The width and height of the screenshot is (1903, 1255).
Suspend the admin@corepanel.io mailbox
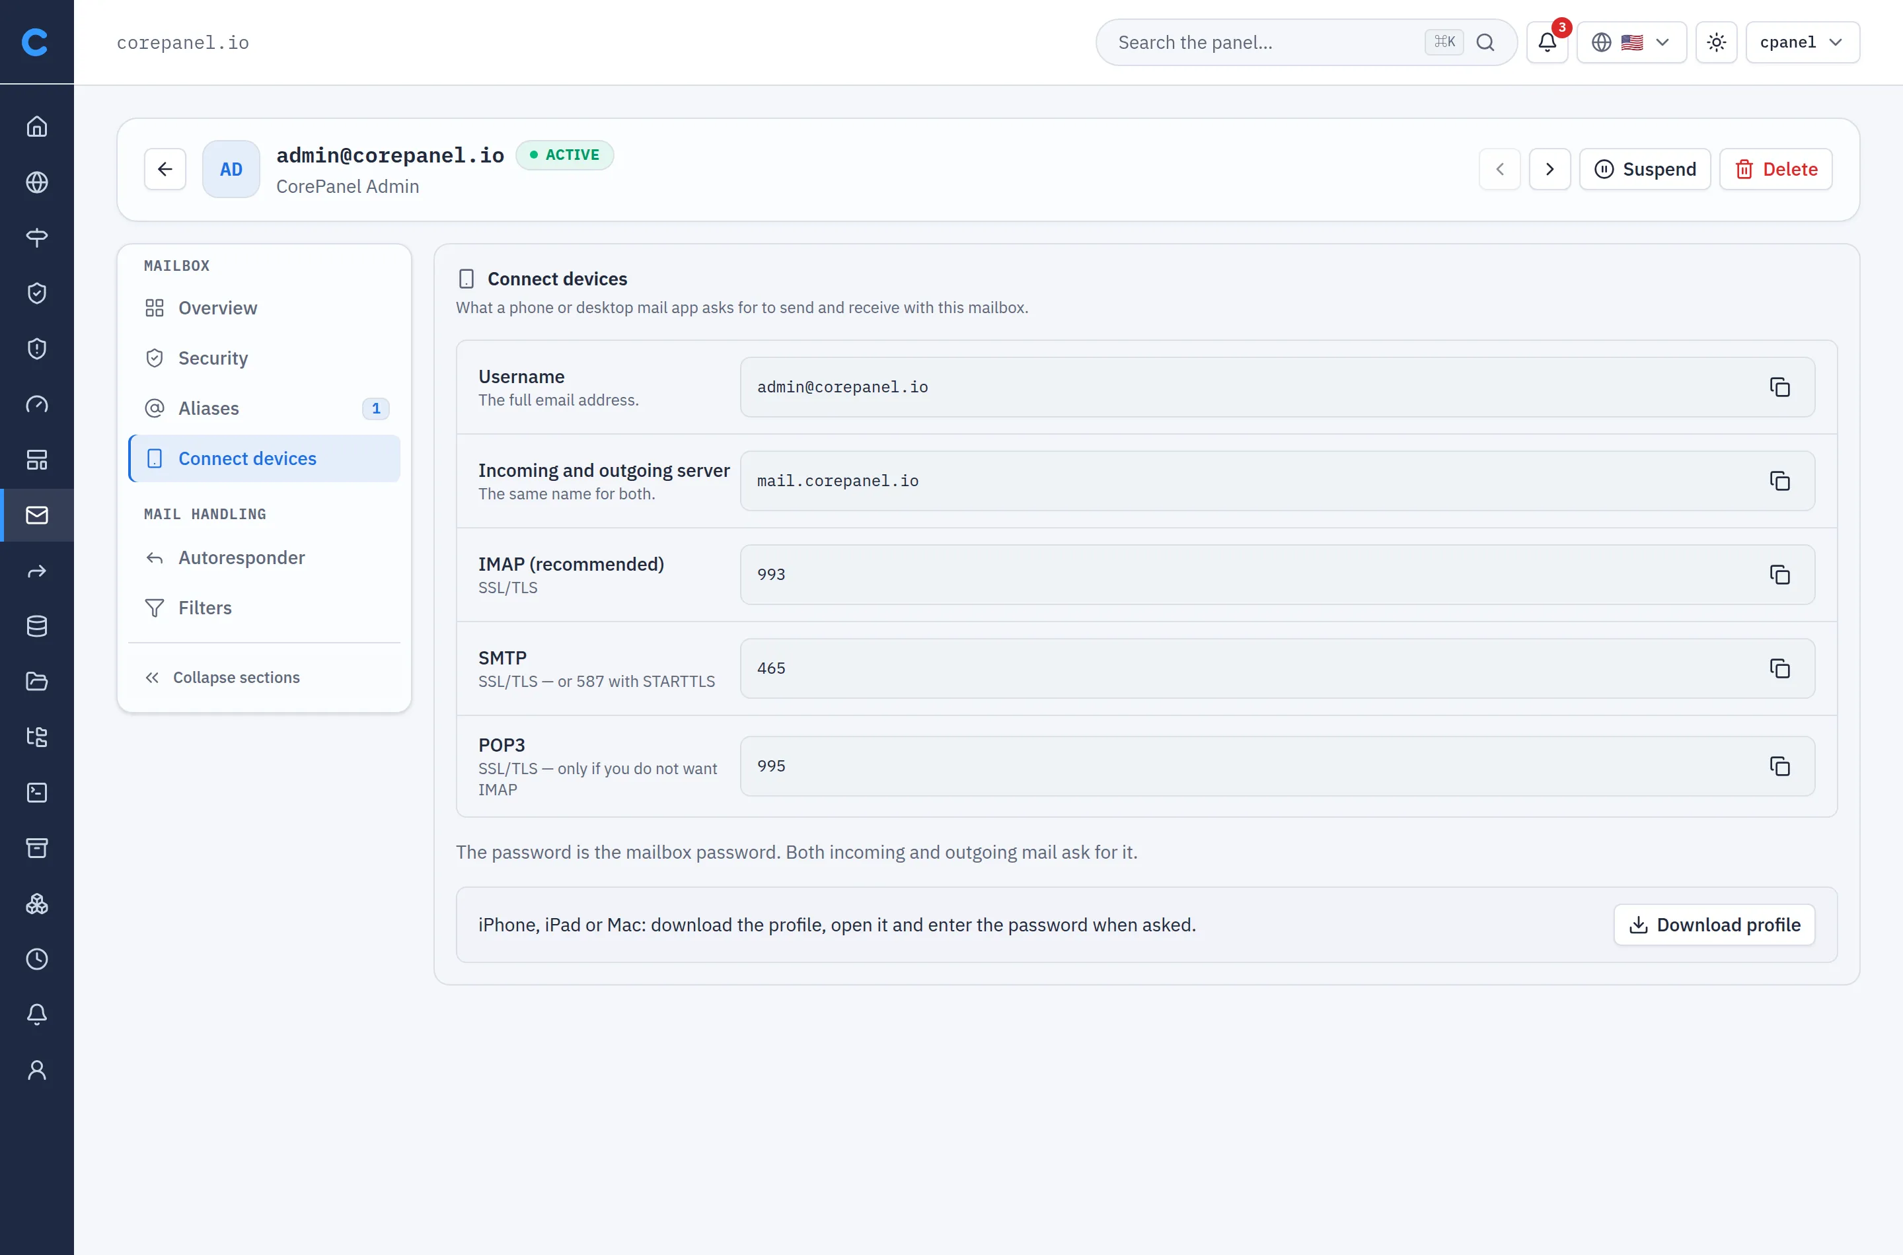pos(1645,169)
